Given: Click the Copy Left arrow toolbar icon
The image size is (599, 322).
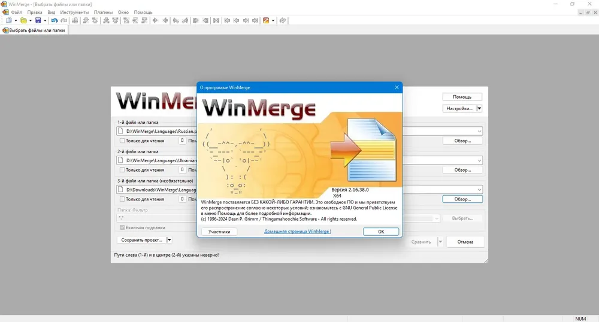Looking at the screenshot, I should click(x=165, y=20).
